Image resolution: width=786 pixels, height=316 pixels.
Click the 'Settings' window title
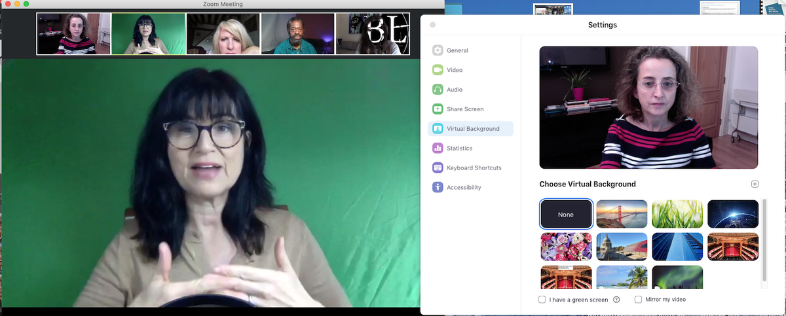[x=602, y=25]
